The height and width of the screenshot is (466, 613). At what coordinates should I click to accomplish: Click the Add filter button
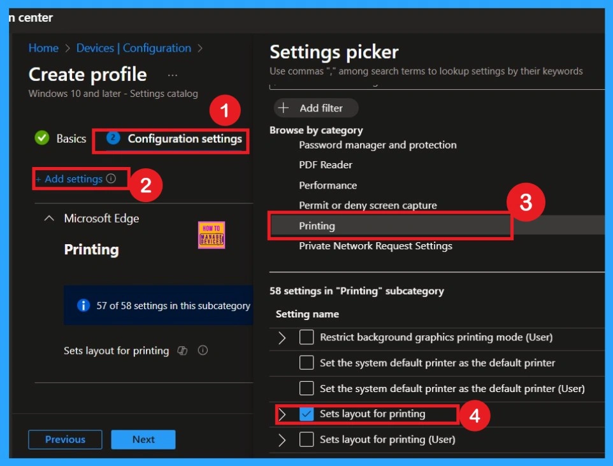point(316,108)
